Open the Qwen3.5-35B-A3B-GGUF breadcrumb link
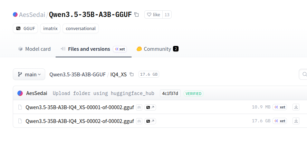Image resolution: width=307 pixels, height=162 pixels. tap(77, 74)
